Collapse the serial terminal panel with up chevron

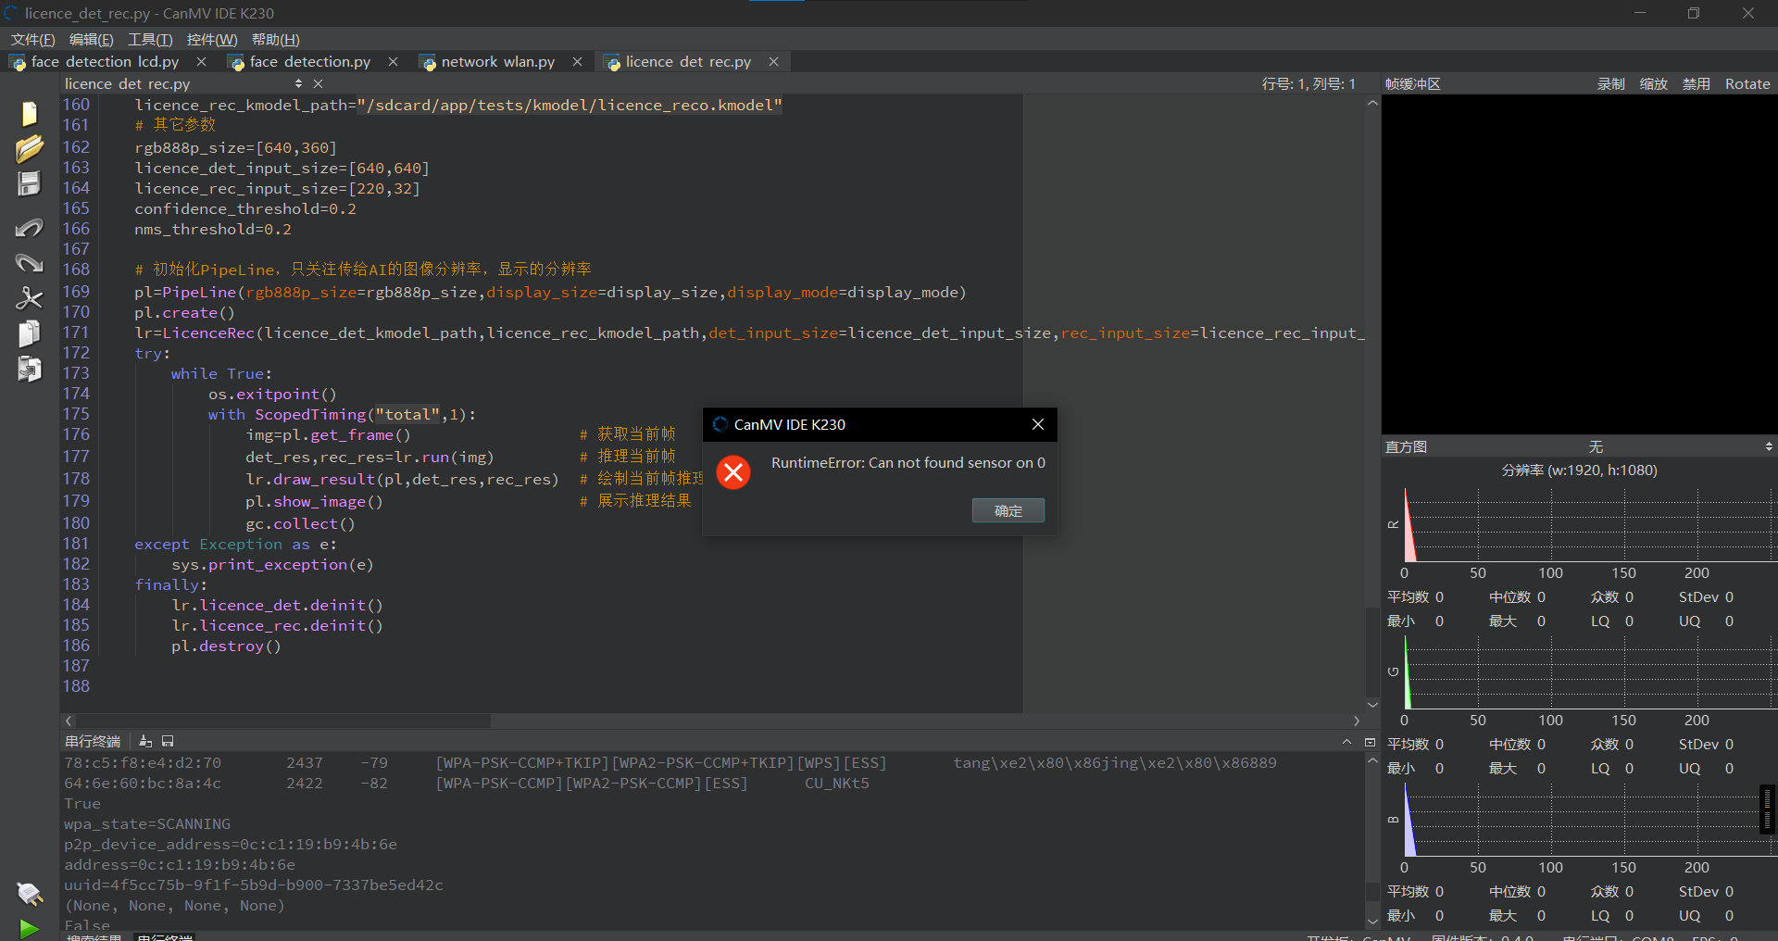point(1346,742)
